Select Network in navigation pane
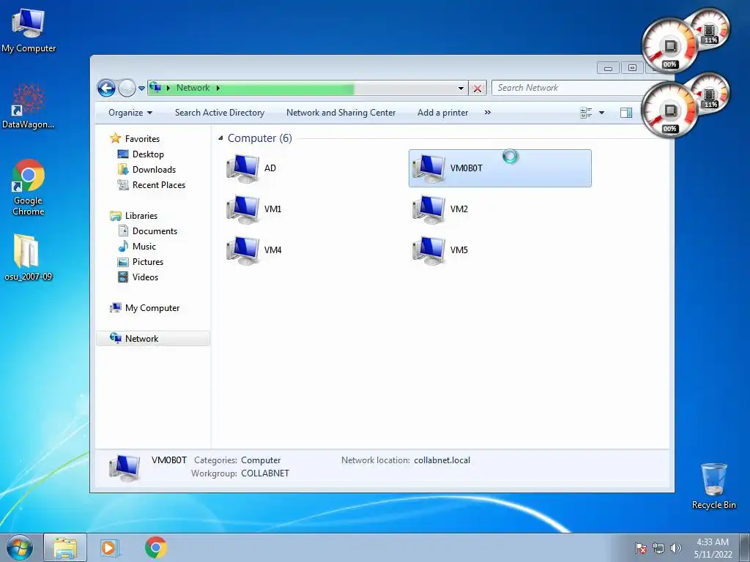Image resolution: width=750 pixels, height=562 pixels. 152,338
